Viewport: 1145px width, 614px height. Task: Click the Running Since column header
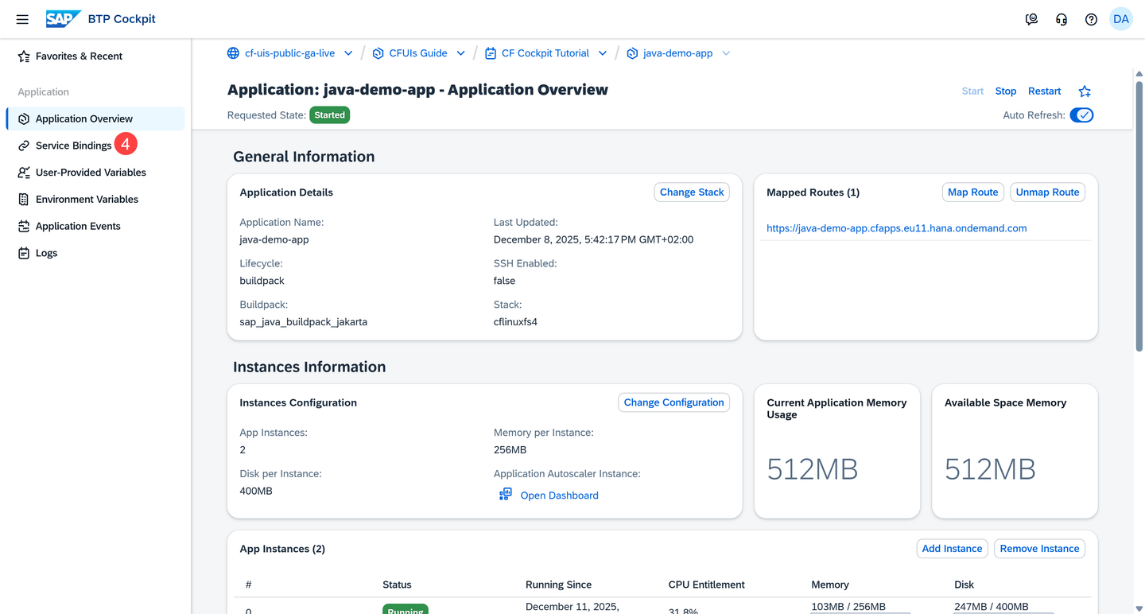click(558, 585)
